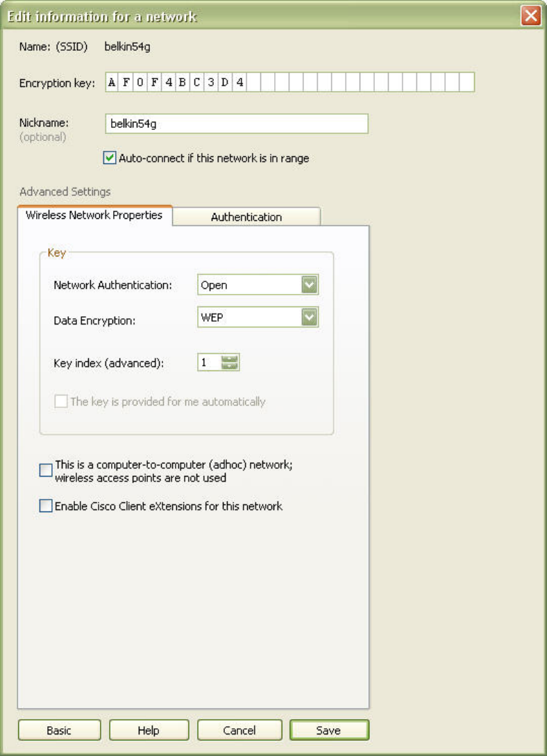Open Help for this dialog

[149, 730]
